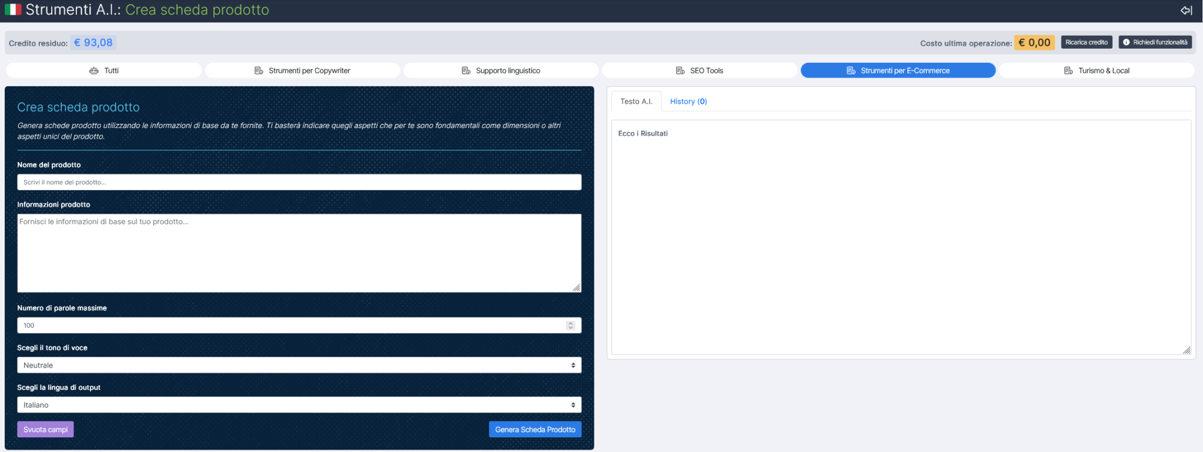Click the Ricarica credito button
Image resolution: width=1203 pixels, height=452 pixels.
1087,42
